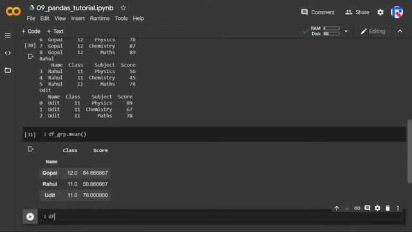
Task: Delete the current cell
Action: pyautogui.click(x=388, y=208)
